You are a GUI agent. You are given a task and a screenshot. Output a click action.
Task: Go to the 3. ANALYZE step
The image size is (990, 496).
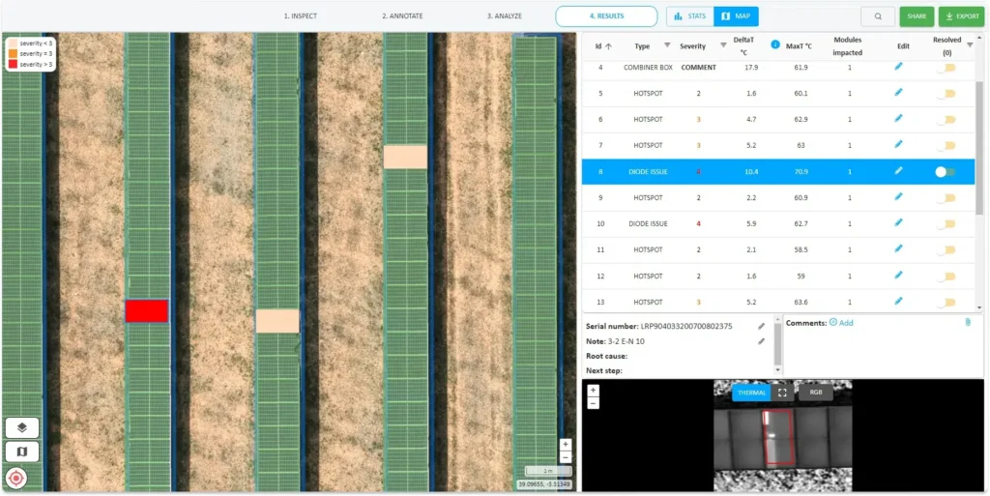click(x=505, y=16)
